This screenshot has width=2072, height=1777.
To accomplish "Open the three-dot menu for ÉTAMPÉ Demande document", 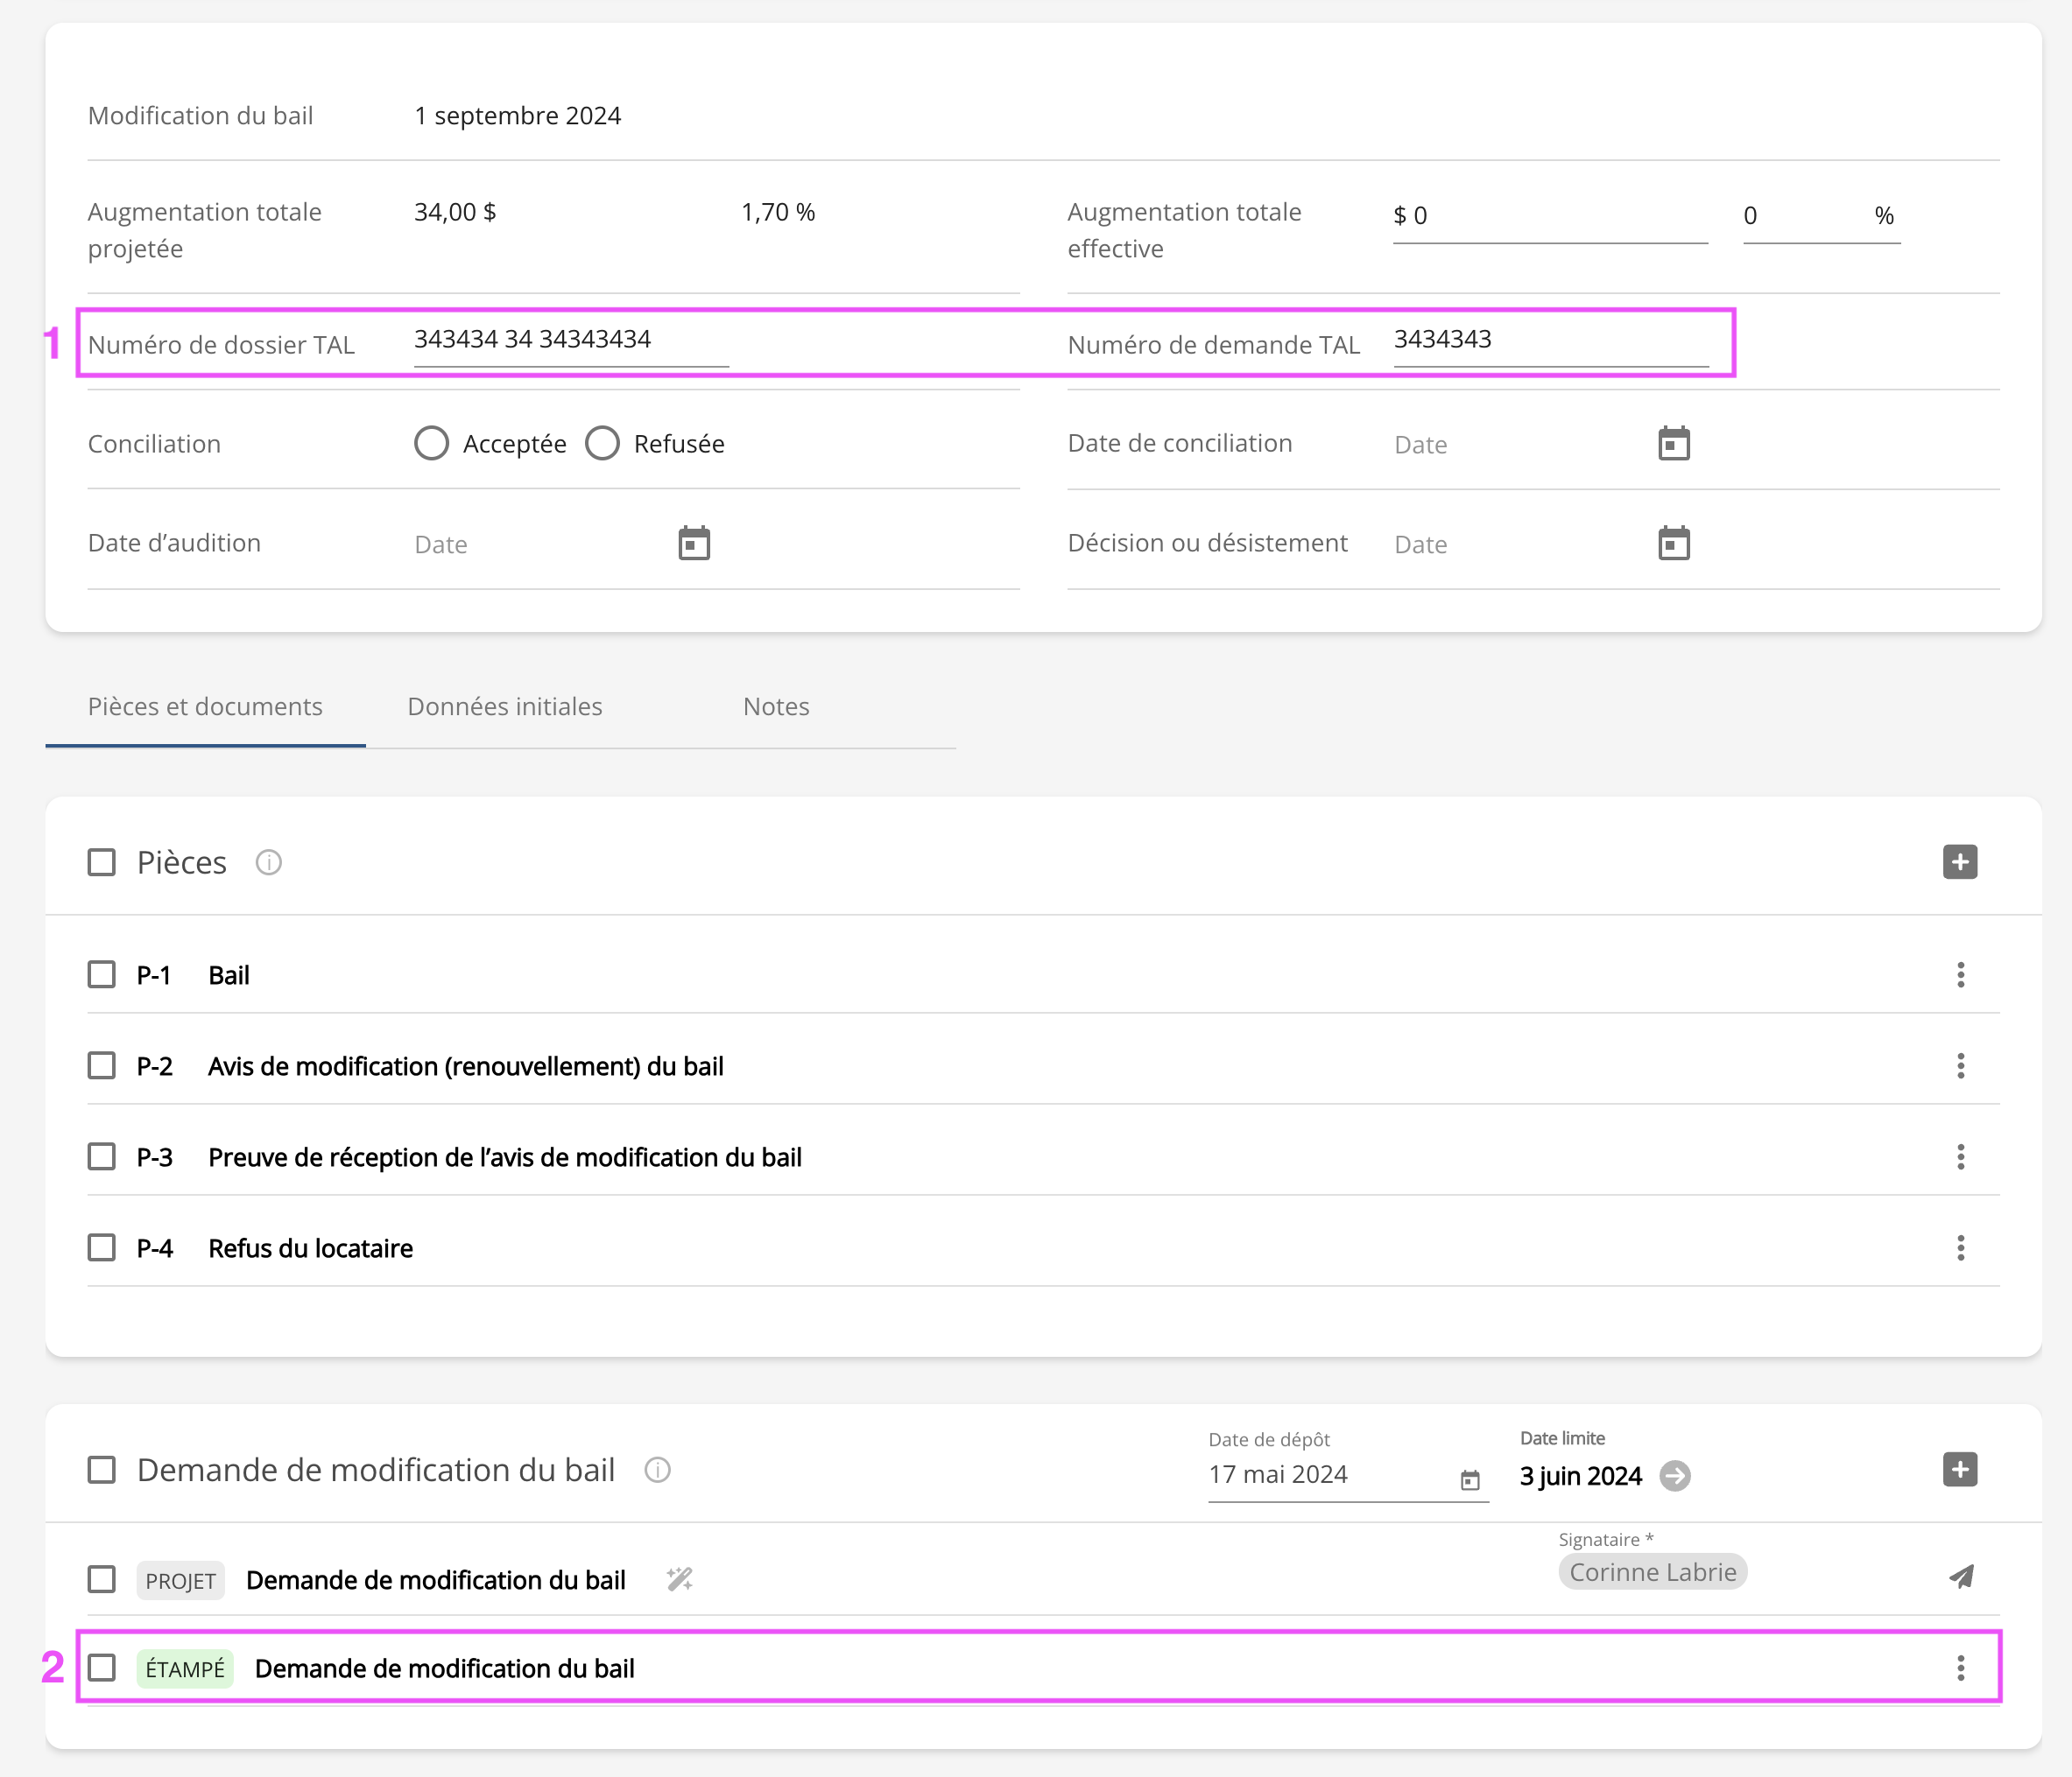I will [x=1960, y=1667].
